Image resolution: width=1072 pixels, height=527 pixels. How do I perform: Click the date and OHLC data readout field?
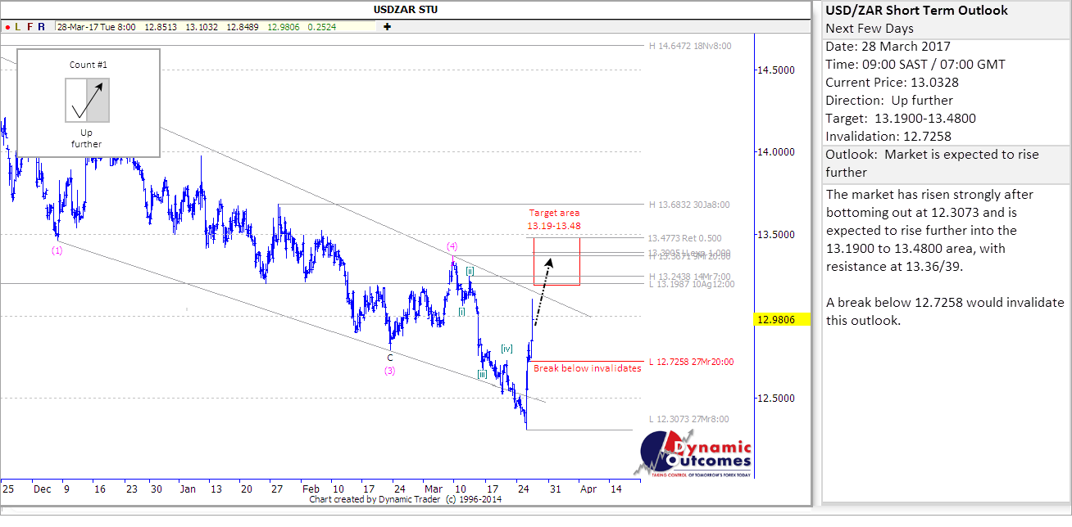[215, 26]
